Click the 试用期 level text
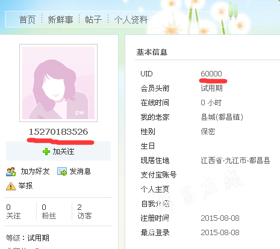 coord(39,238)
